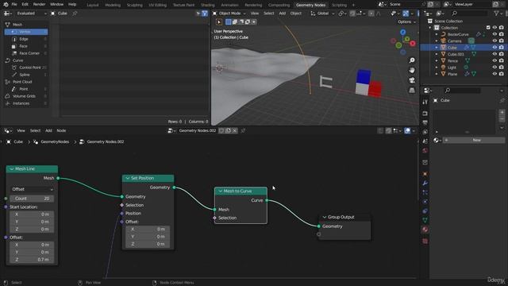Open the Render properties tab

pyautogui.click(x=425, y=114)
